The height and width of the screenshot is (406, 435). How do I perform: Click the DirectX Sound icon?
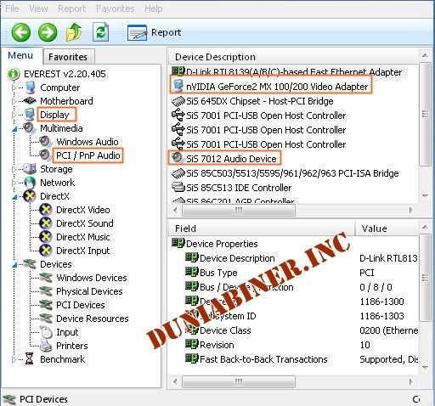pos(46,223)
